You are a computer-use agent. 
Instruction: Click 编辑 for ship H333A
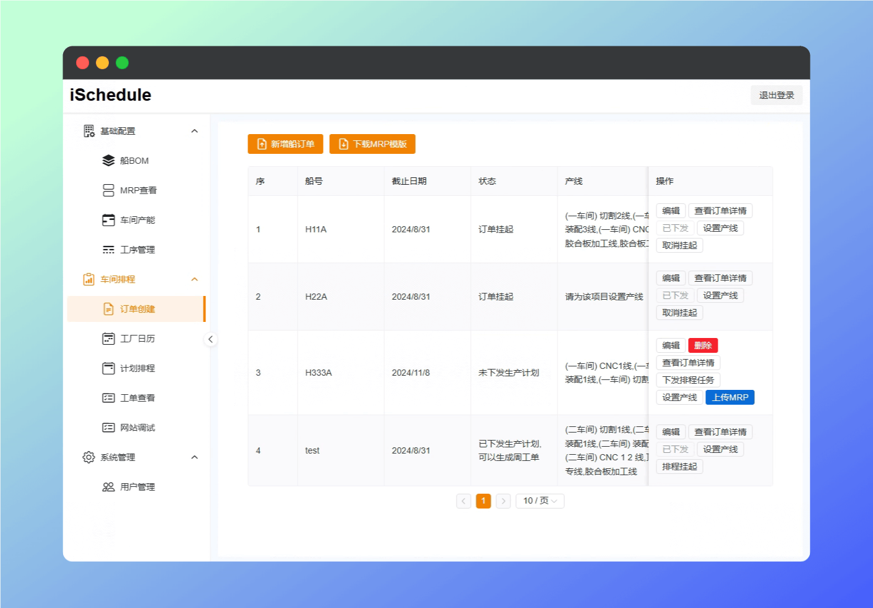click(671, 345)
